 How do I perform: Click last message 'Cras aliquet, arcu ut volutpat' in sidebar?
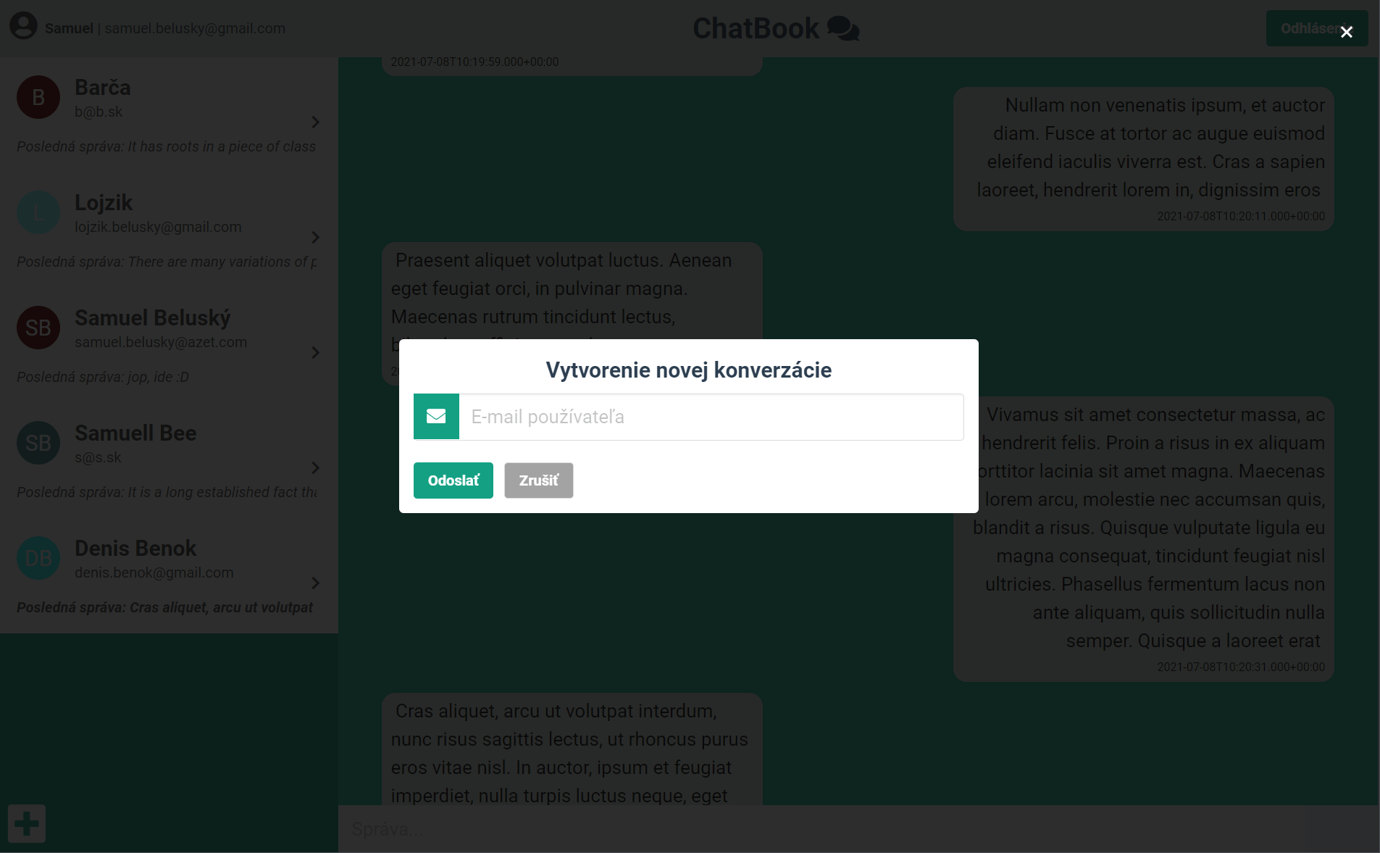click(x=165, y=607)
